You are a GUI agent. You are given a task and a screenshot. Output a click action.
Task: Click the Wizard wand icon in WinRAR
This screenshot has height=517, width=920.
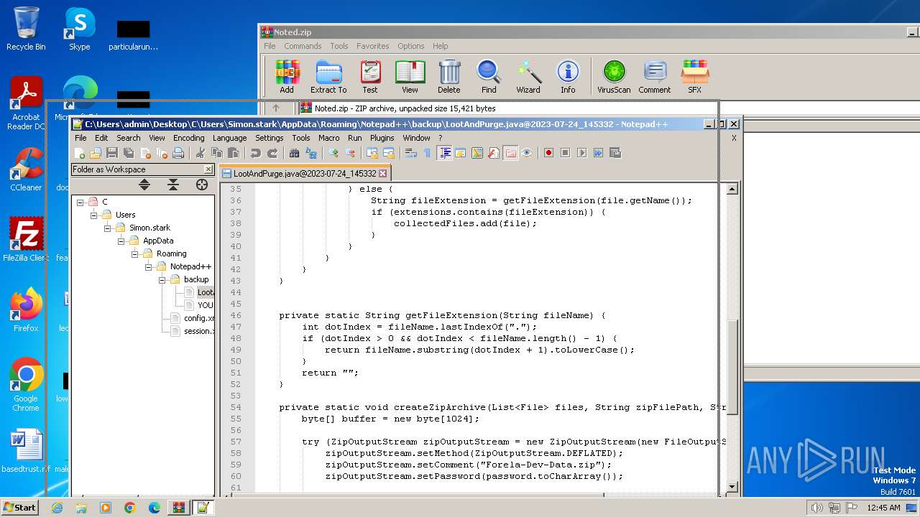[528, 77]
